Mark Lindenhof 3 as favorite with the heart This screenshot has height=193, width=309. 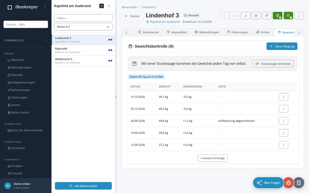(256, 16)
